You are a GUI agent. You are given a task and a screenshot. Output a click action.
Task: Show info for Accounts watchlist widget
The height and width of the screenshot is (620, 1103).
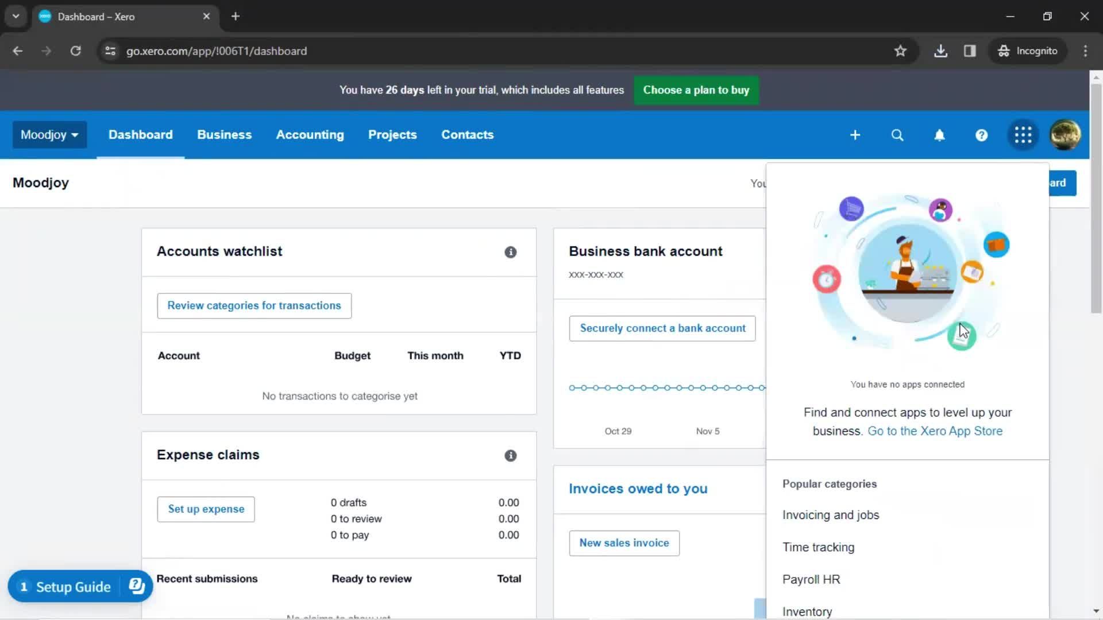(510, 252)
